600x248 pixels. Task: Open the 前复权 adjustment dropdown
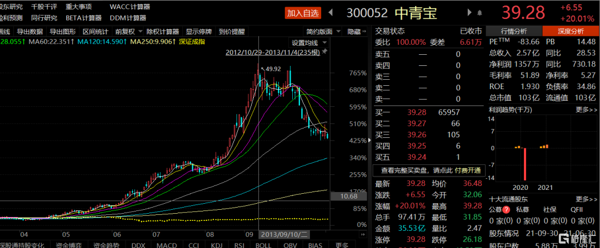coord(128,32)
